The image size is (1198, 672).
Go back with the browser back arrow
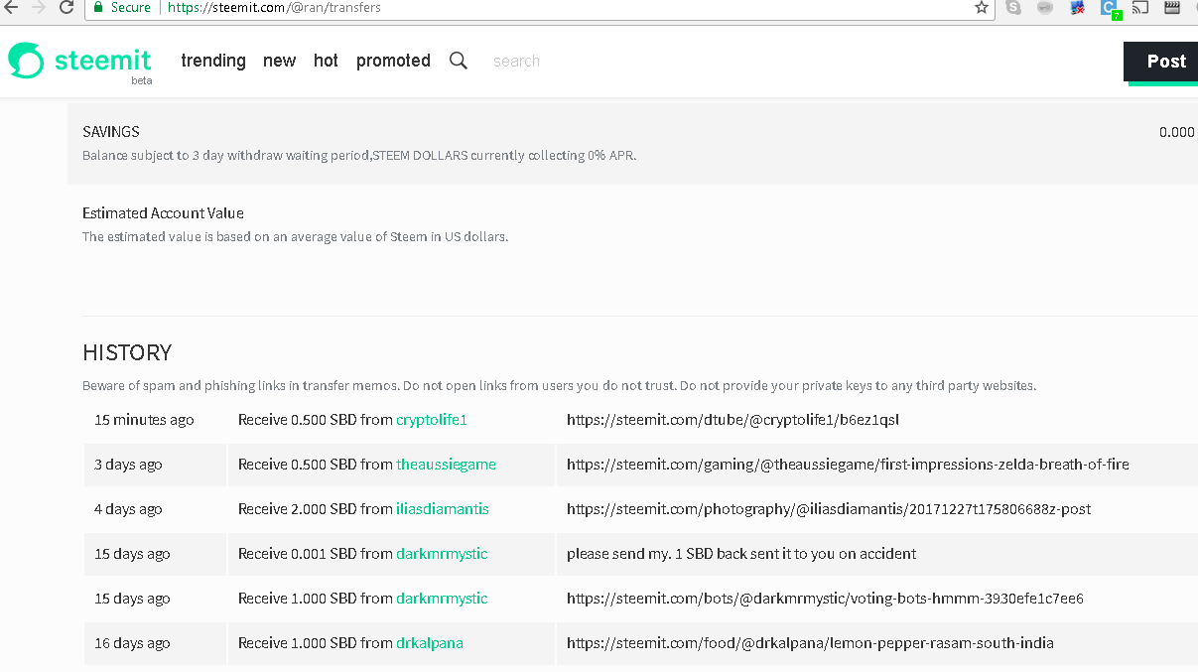tap(12, 7)
